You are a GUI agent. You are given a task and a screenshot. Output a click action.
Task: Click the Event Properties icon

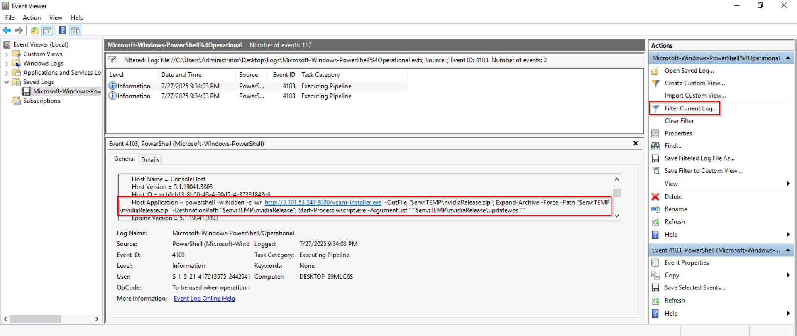(655, 263)
